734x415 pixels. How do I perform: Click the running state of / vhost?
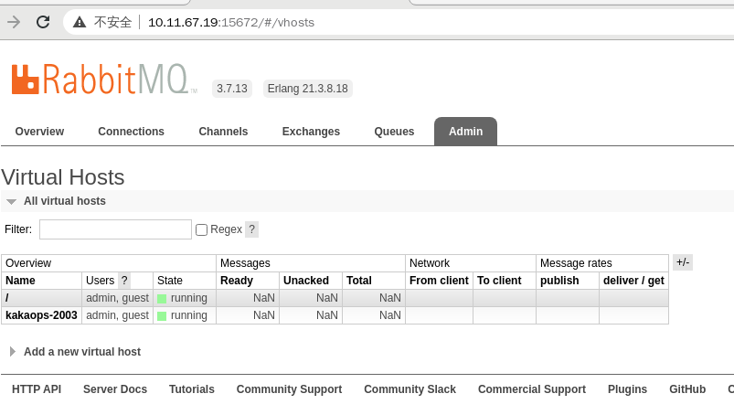pos(183,298)
